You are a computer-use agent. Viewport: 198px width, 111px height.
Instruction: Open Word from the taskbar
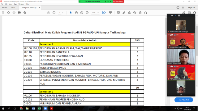(33, 109)
